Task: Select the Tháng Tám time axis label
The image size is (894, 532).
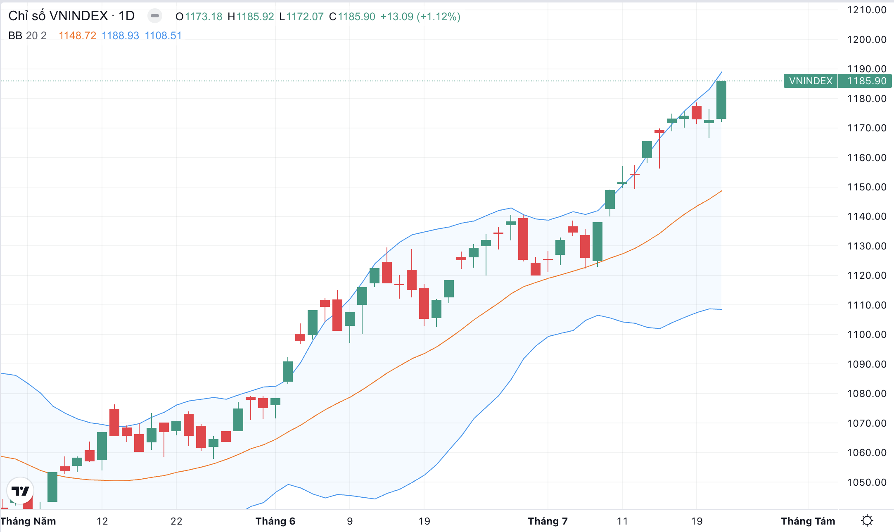Action: point(808,521)
